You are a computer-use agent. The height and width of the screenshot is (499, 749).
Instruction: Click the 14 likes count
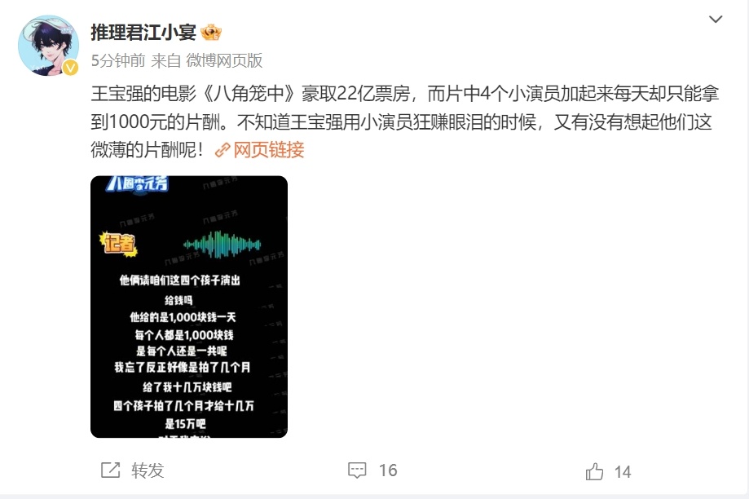click(x=623, y=472)
